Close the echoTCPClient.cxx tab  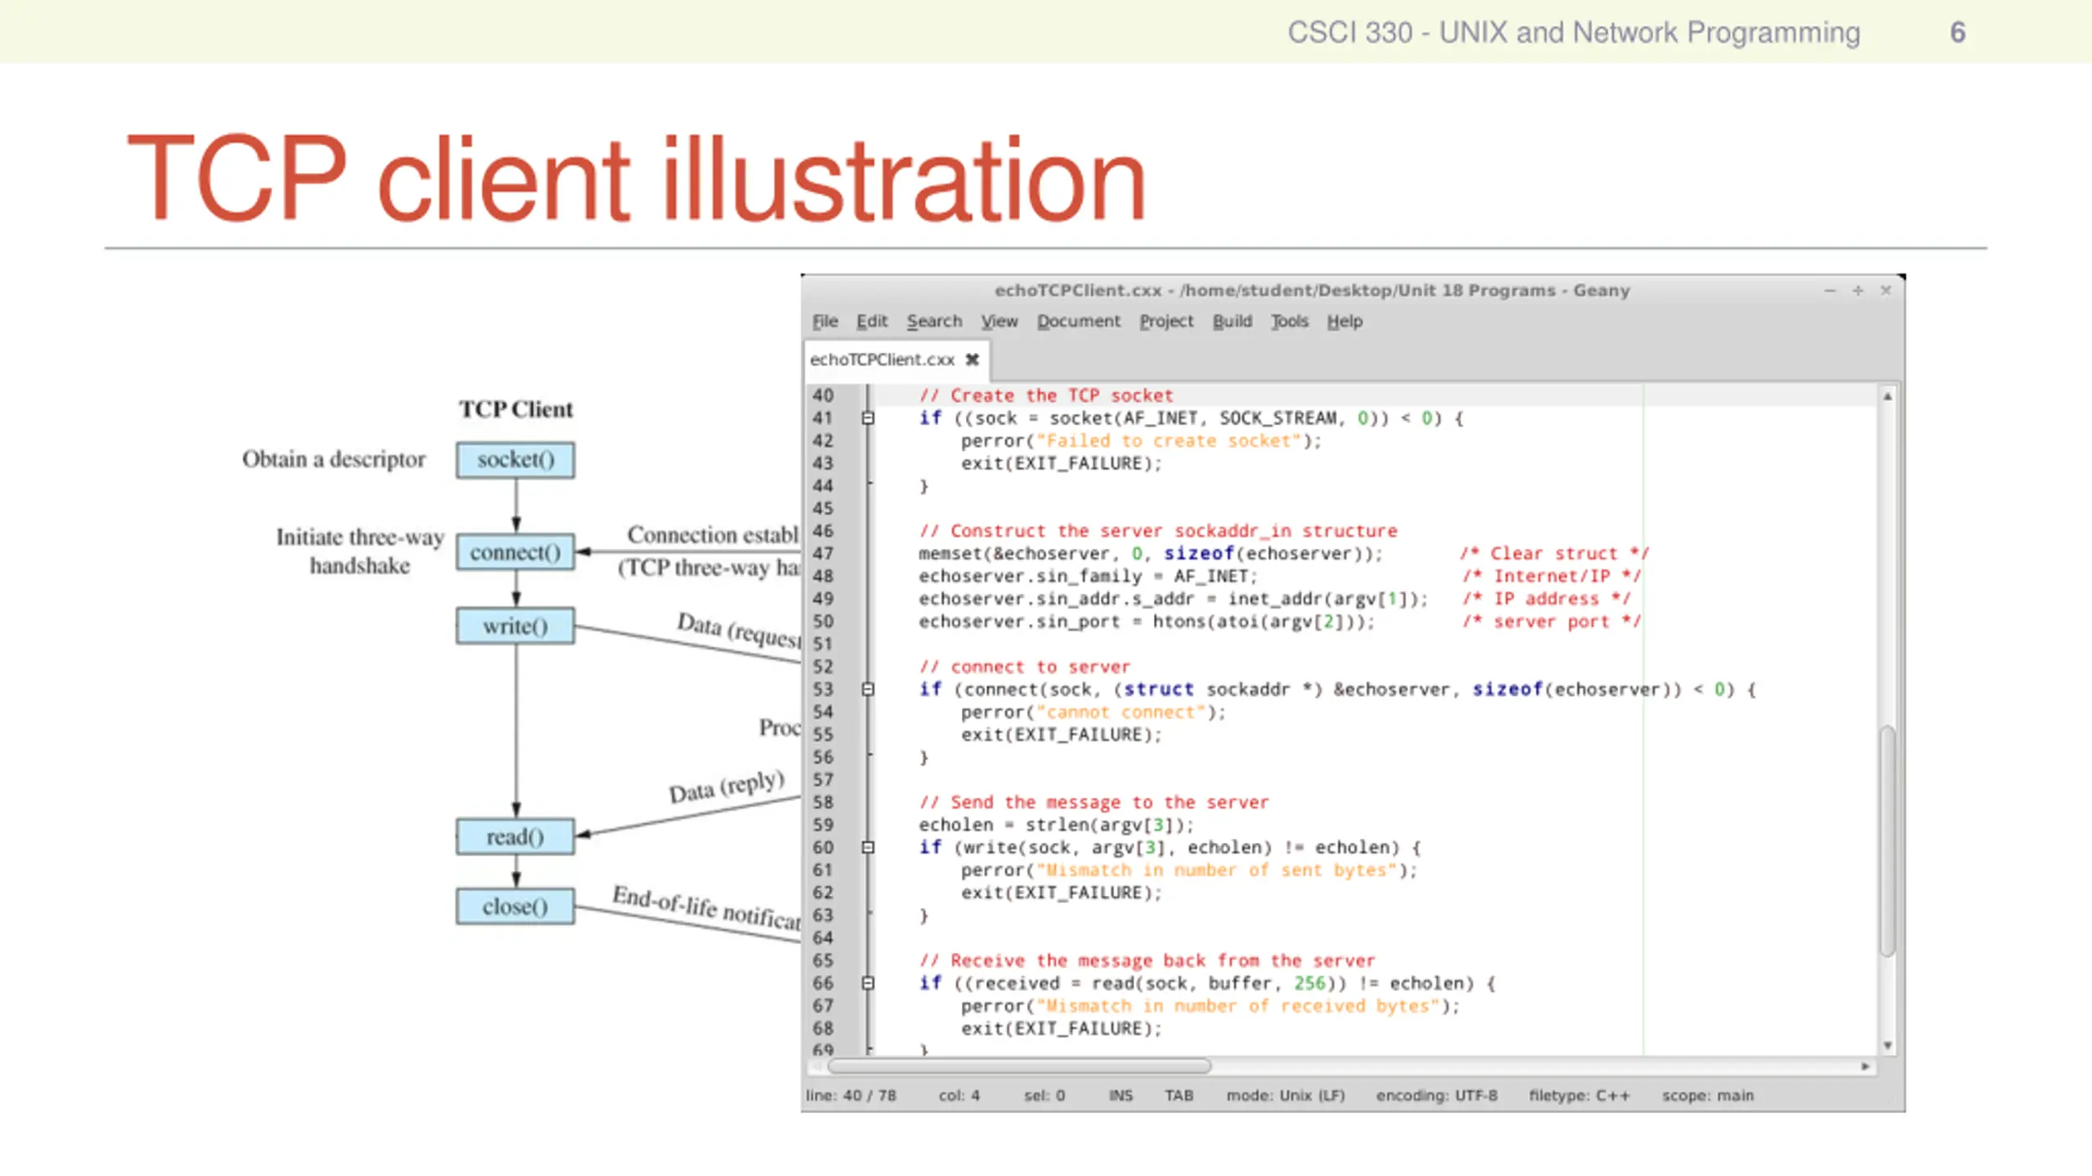(972, 359)
